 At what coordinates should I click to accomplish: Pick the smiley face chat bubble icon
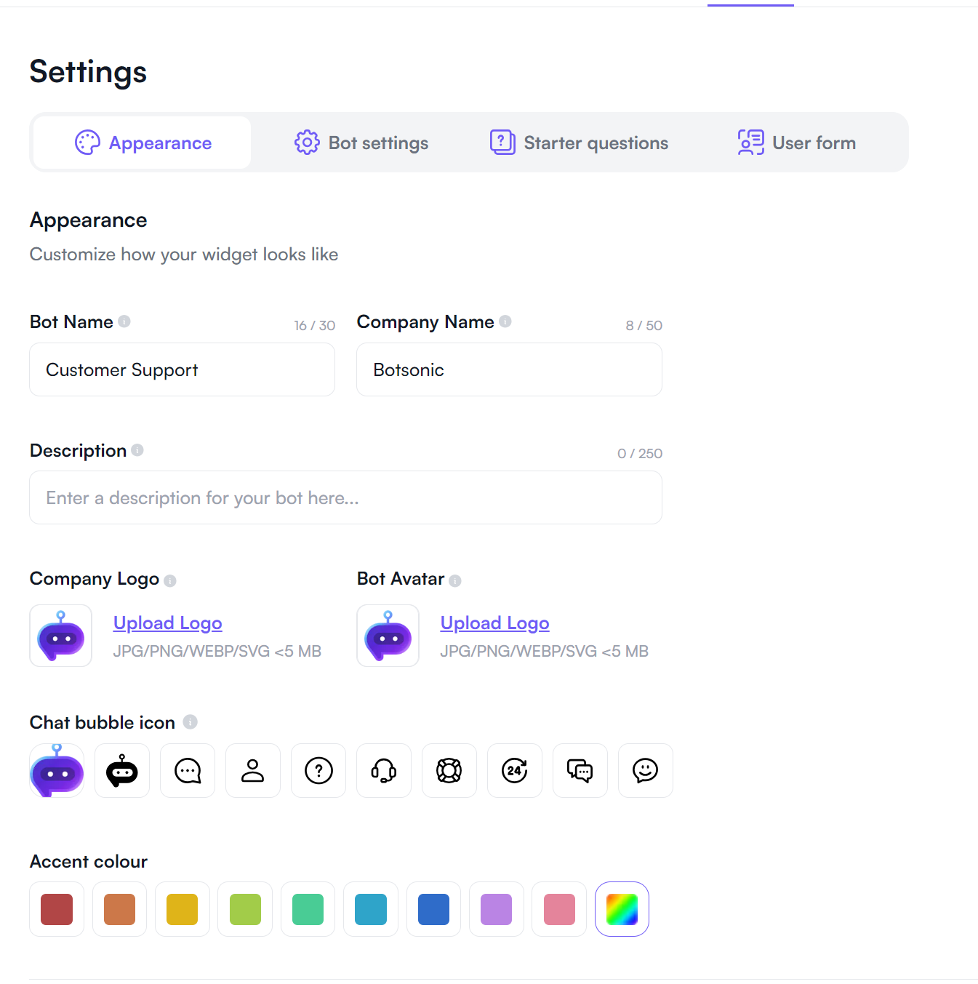click(646, 771)
